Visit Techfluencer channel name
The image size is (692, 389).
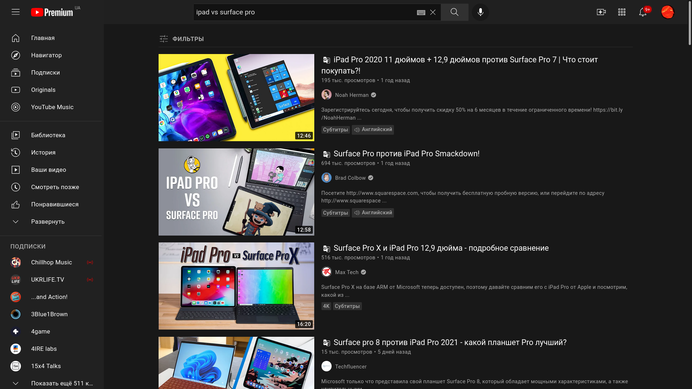[351, 367]
